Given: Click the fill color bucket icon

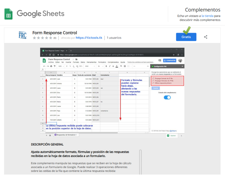Looking at the screenshot, I should click(121, 66).
